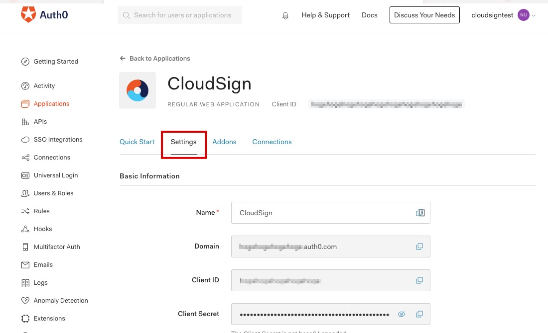Open the Connections tab

pyautogui.click(x=272, y=142)
